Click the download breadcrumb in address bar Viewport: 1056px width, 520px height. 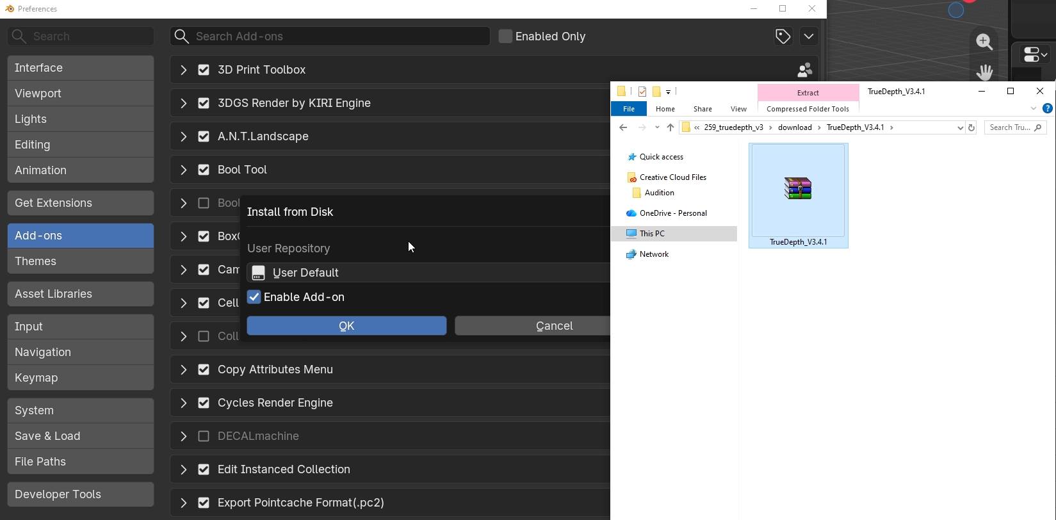click(x=795, y=127)
